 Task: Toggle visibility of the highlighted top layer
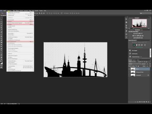tap(130, 69)
